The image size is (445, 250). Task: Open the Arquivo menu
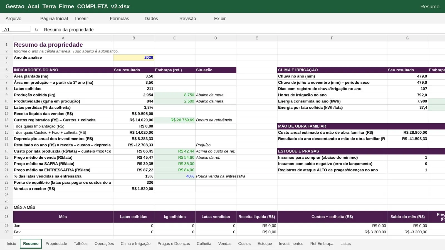(13, 19)
